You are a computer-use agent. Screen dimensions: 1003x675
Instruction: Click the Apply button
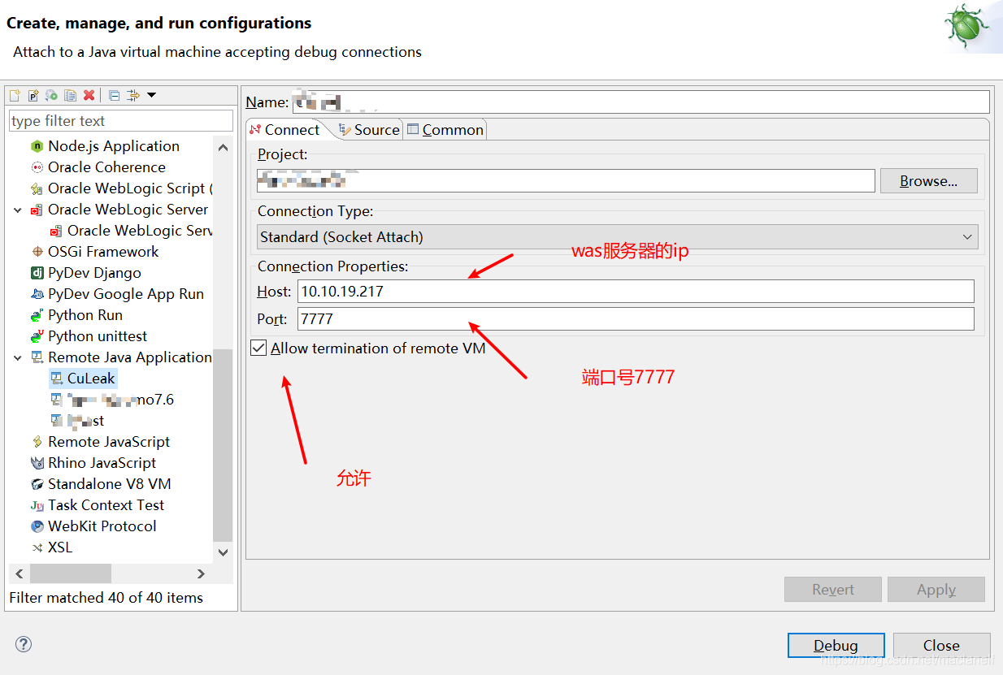[x=936, y=590]
